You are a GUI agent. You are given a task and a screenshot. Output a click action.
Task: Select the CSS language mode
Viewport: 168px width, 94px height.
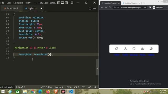pos(83,87)
